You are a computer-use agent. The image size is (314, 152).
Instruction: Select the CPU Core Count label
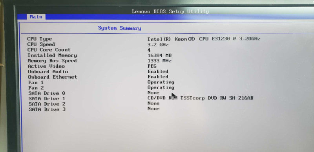coord(49,50)
